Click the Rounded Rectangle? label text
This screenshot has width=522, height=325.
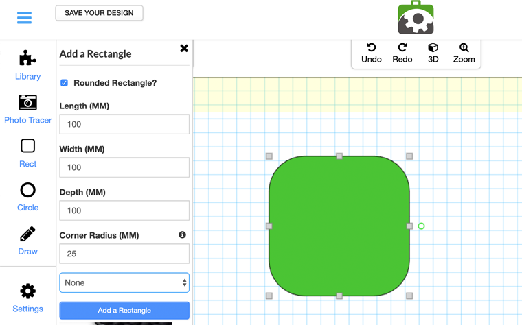pos(115,83)
